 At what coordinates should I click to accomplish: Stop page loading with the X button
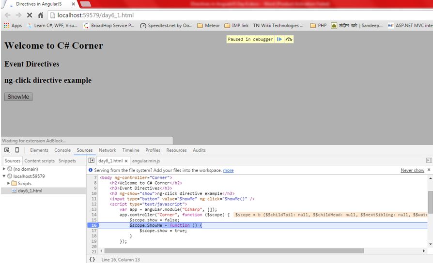tap(30, 15)
